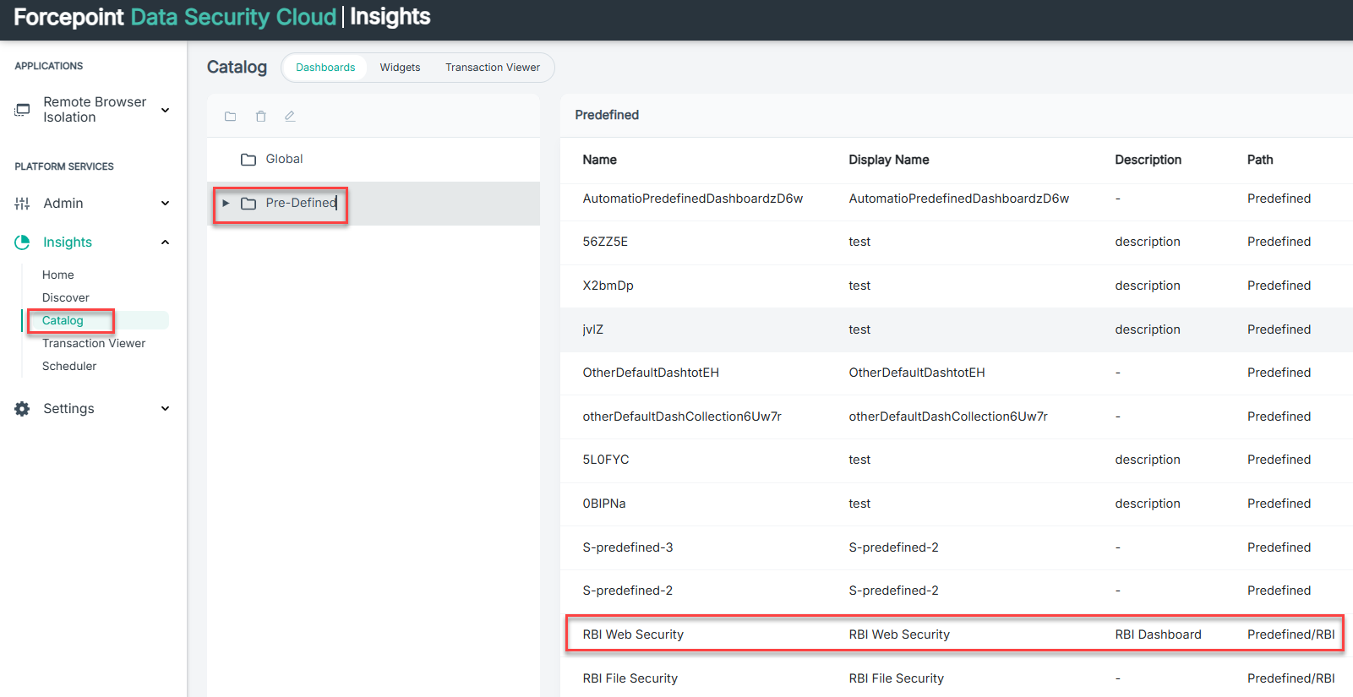Click the Description column header
The width and height of the screenshot is (1353, 697).
click(x=1148, y=160)
